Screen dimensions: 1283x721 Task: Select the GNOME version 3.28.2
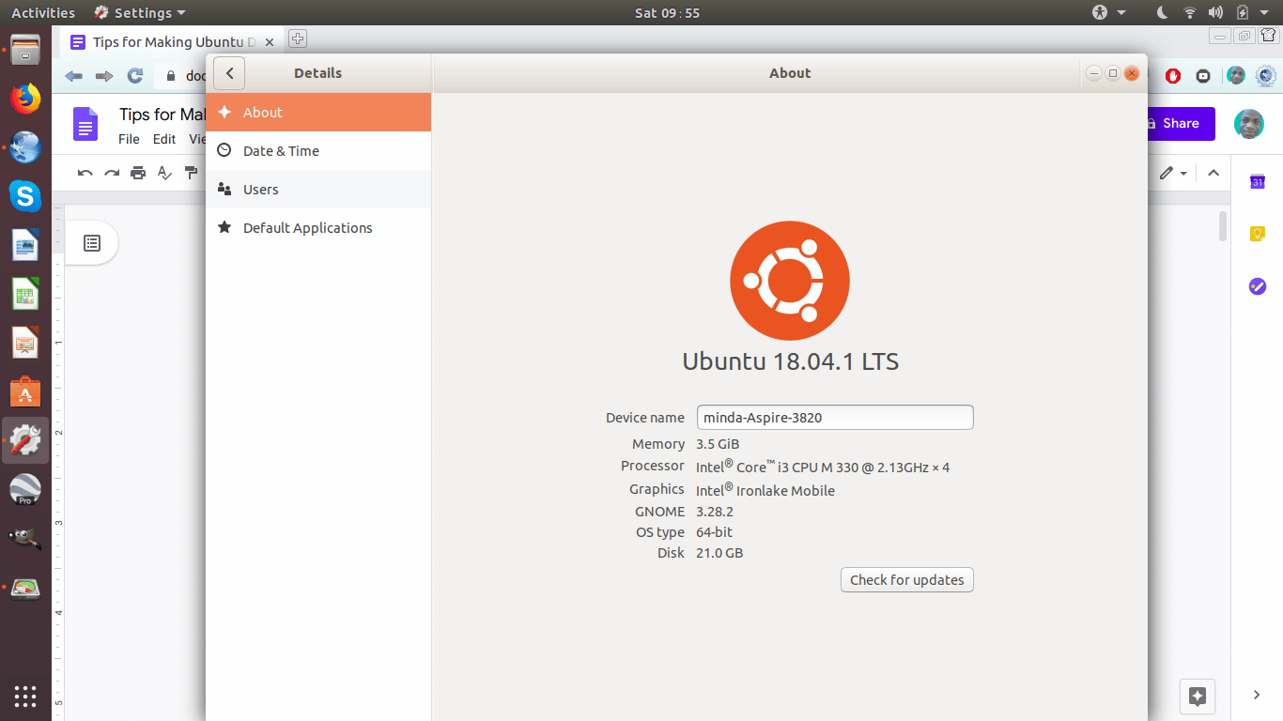tap(715, 512)
